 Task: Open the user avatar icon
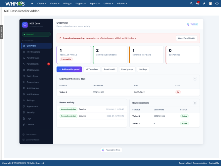[x=210, y=4]
